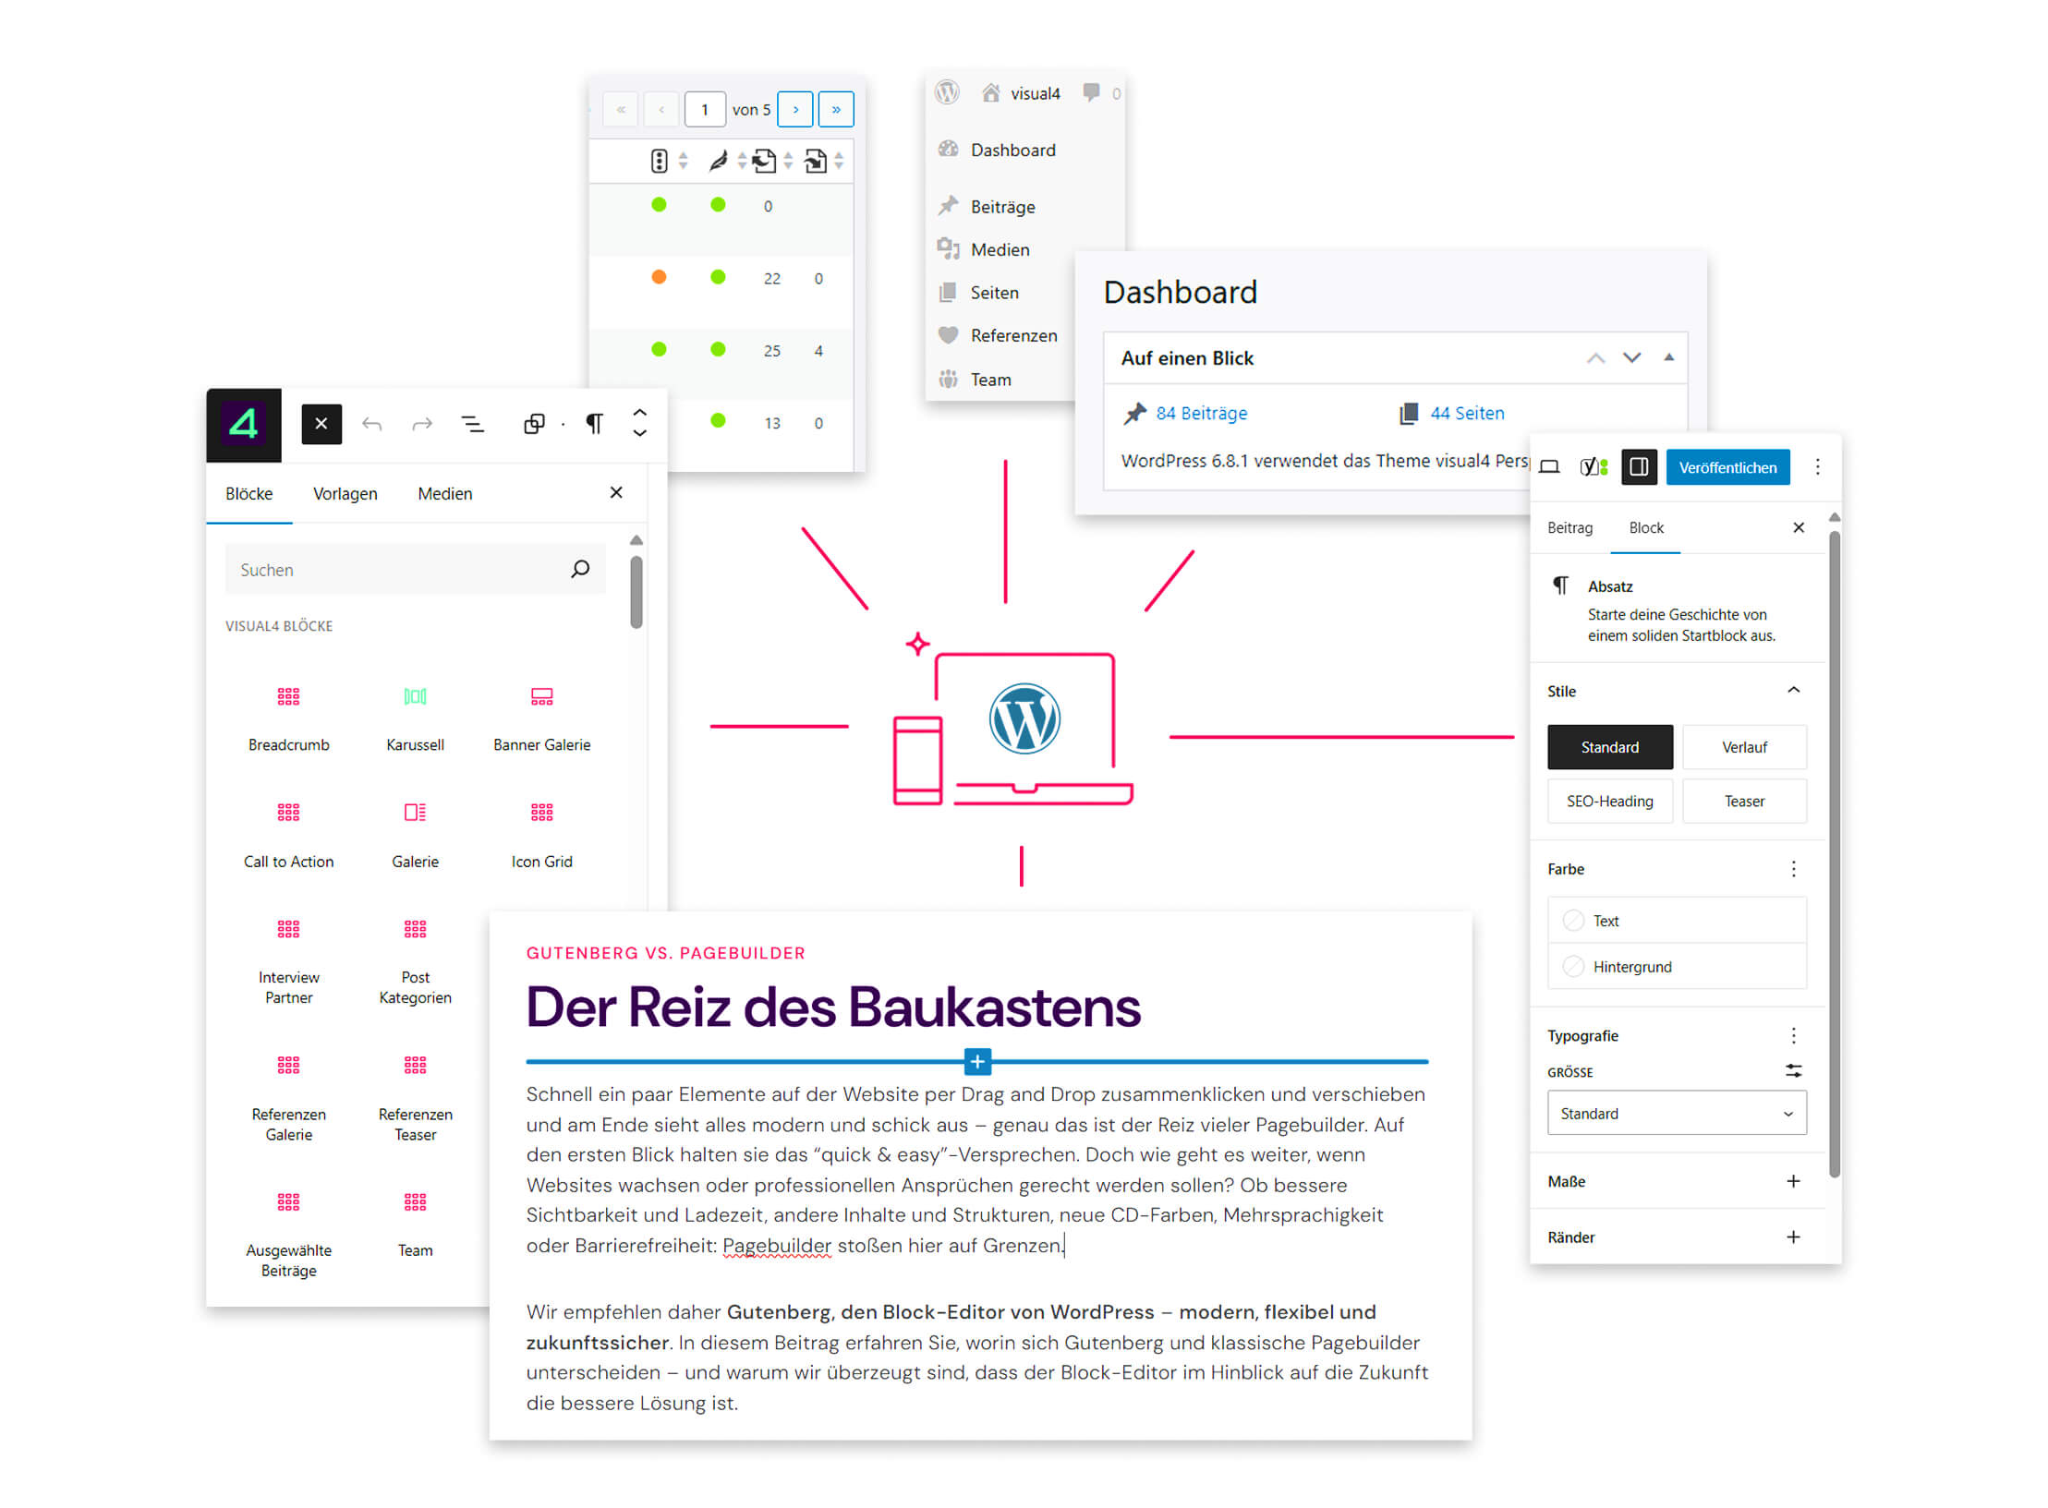This screenshot has height=1508, width=2048.
Task: Toggle the settings sidebar panel icon
Action: (x=1639, y=467)
